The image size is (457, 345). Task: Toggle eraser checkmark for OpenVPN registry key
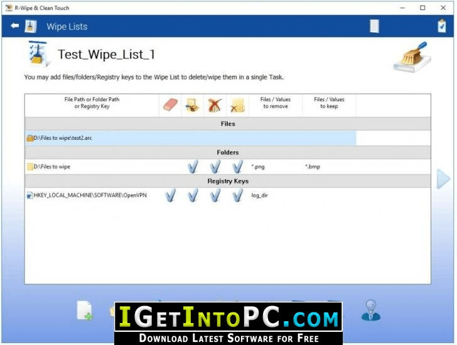click(171, 195)
